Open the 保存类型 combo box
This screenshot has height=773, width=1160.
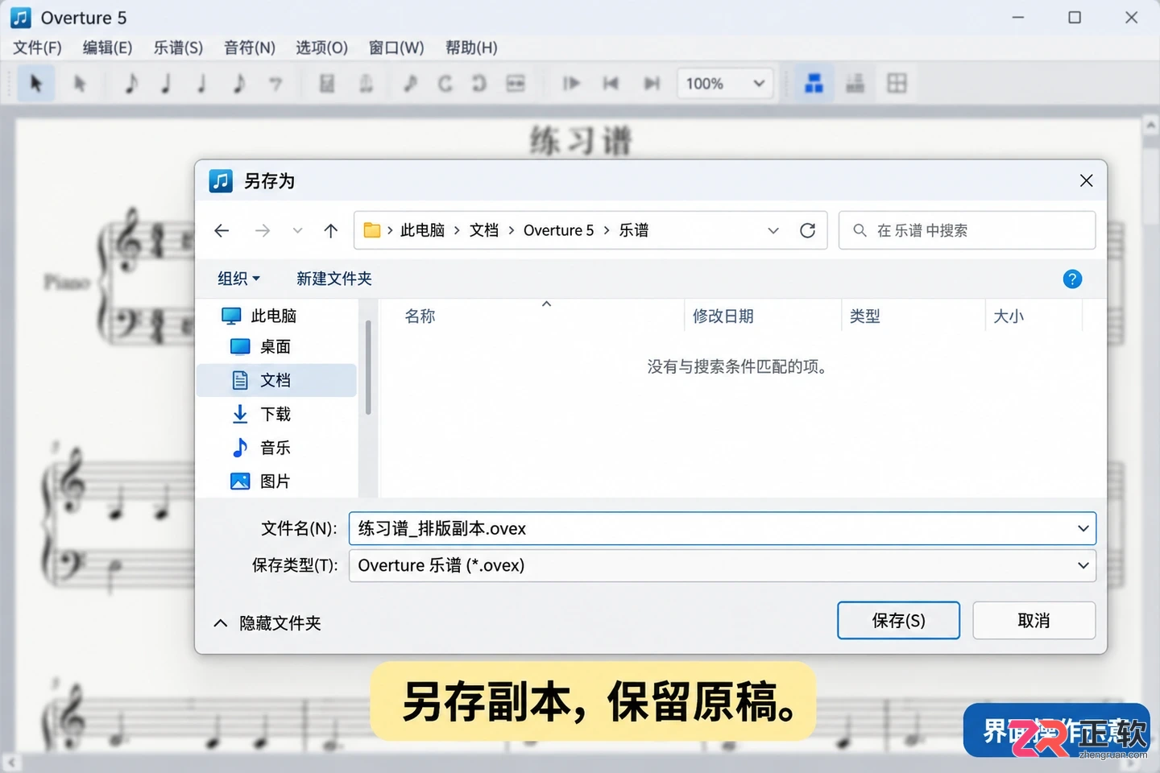pyautogui.click(x=722, y=565)
